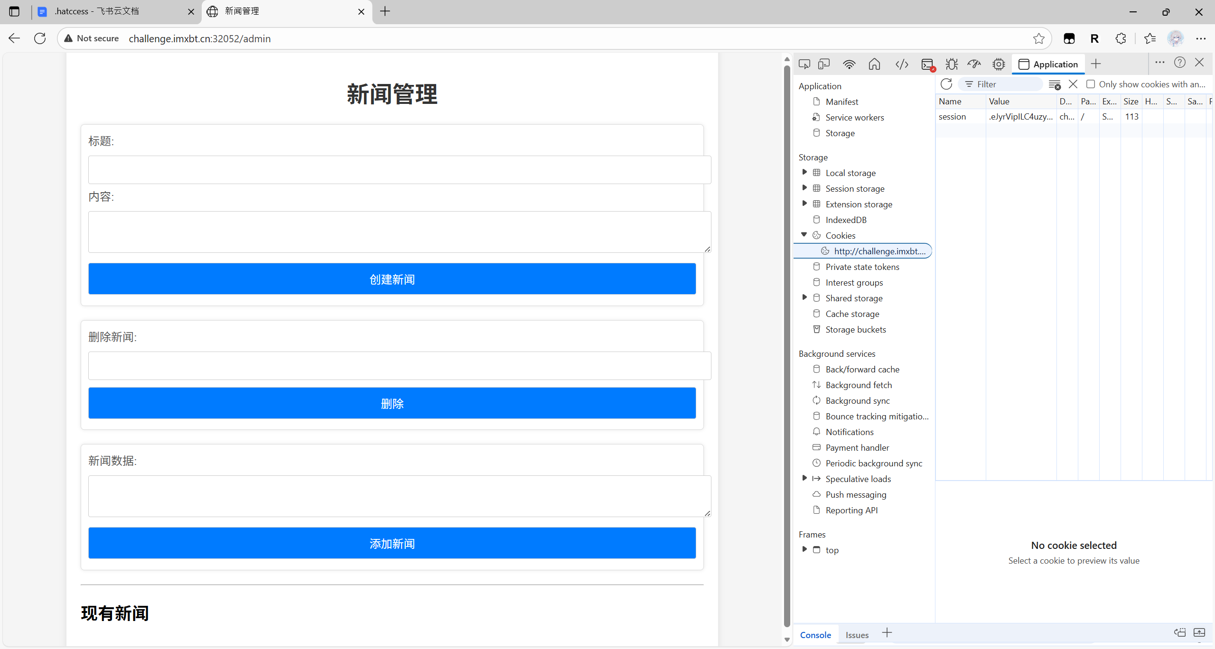Click the 删除 button
Screen dimensions: 1215x649
click(392, 403)
